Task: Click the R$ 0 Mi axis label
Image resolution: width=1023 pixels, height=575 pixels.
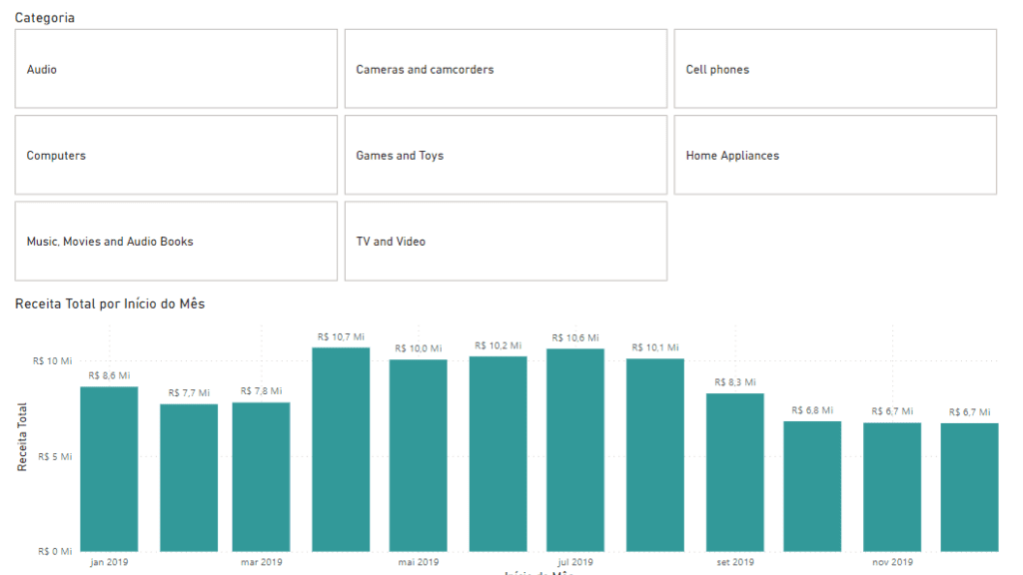Action: 56,551
